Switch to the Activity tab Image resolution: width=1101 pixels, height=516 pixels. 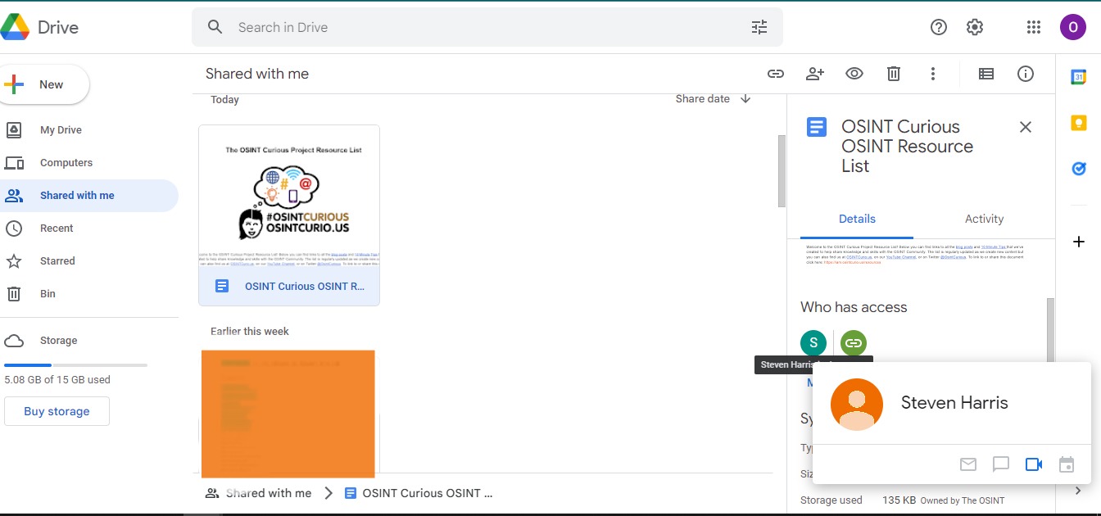point(984,219)
